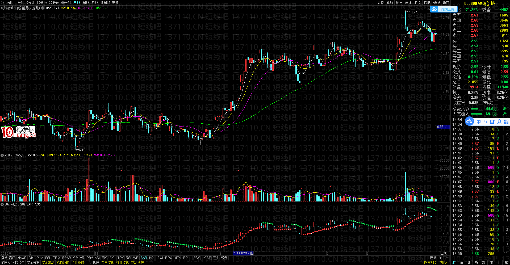Viewport: 510px width, 265px height.
Task: Enable the RSI indicator
Action: click(x=128, y=258)
